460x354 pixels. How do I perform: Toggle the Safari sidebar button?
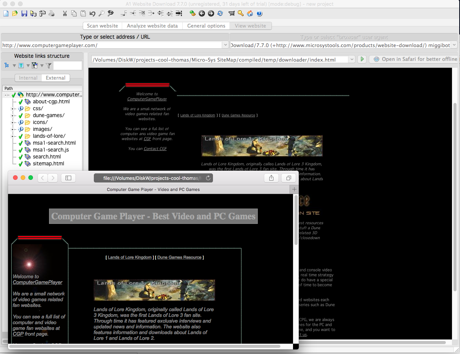[68, 178]
